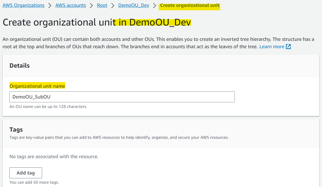Image resolution: width=322 pixels, height=187 pixels.
Task: Navigate to the DemoOU_Dev breadcrumb
Action: [x=134, y=5]
